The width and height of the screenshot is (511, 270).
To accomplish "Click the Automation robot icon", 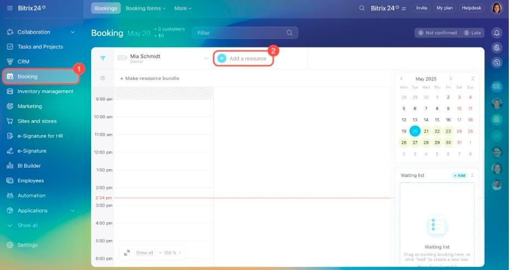I will click(x=10, y=195).
